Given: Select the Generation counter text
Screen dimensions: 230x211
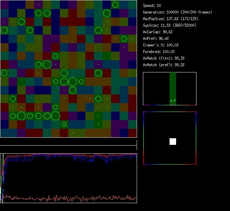Looking at the screenshot, I should pyautogui.click(x=177, y=12).
